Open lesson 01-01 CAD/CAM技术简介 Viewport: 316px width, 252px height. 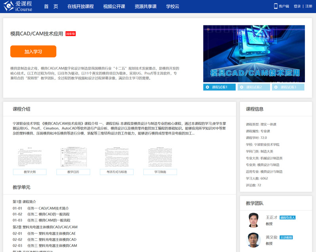coord(41,208)
